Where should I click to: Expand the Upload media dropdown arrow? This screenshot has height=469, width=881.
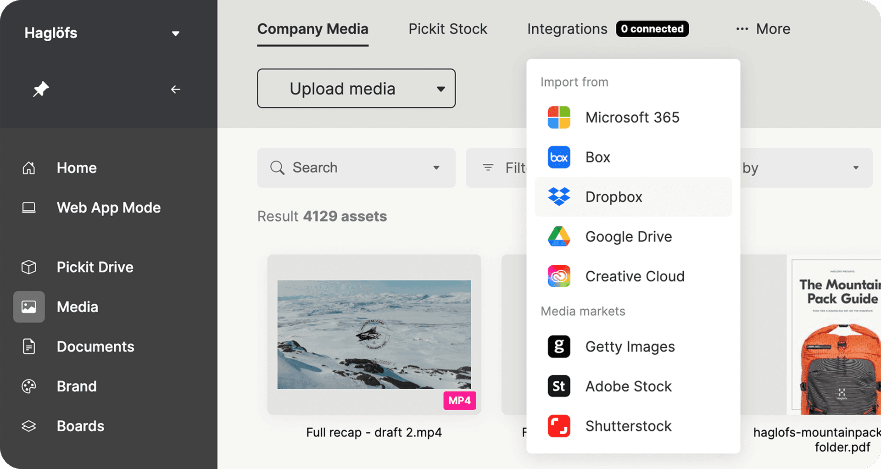[x=440, y=89]
